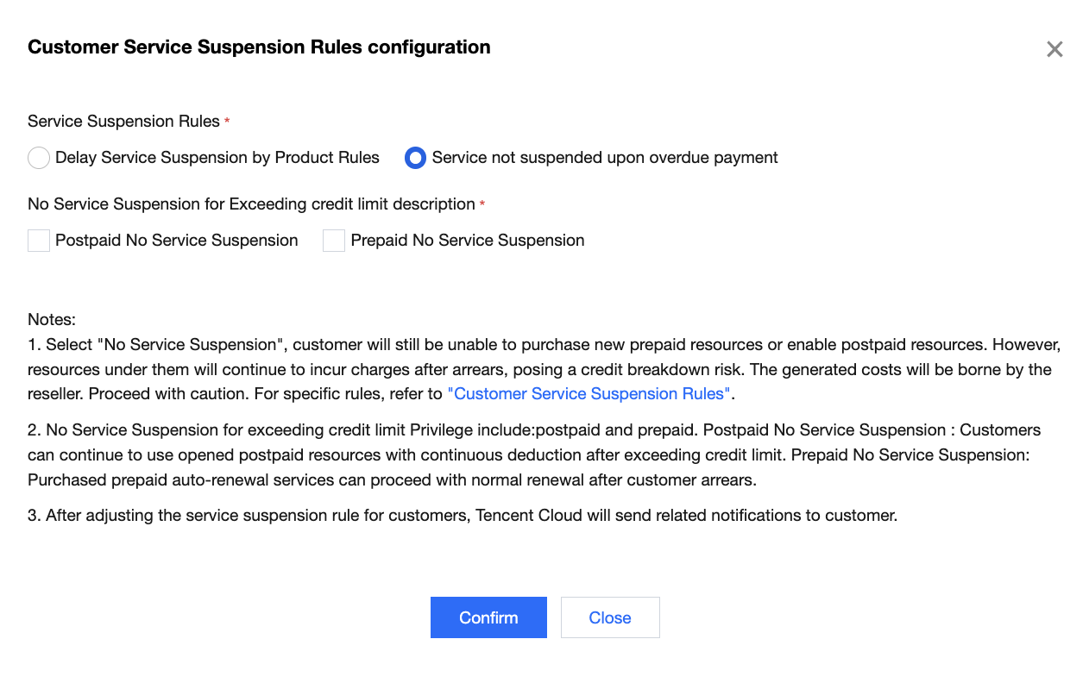Click the "Service not suspended upon overdue payment" label

(x=604, y=158)
